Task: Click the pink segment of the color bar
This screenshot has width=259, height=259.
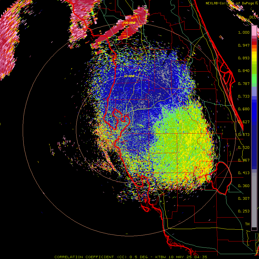Action: (x=254, y=31)
